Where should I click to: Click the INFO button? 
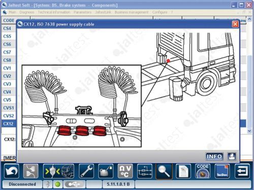click(x=214, y=156)
